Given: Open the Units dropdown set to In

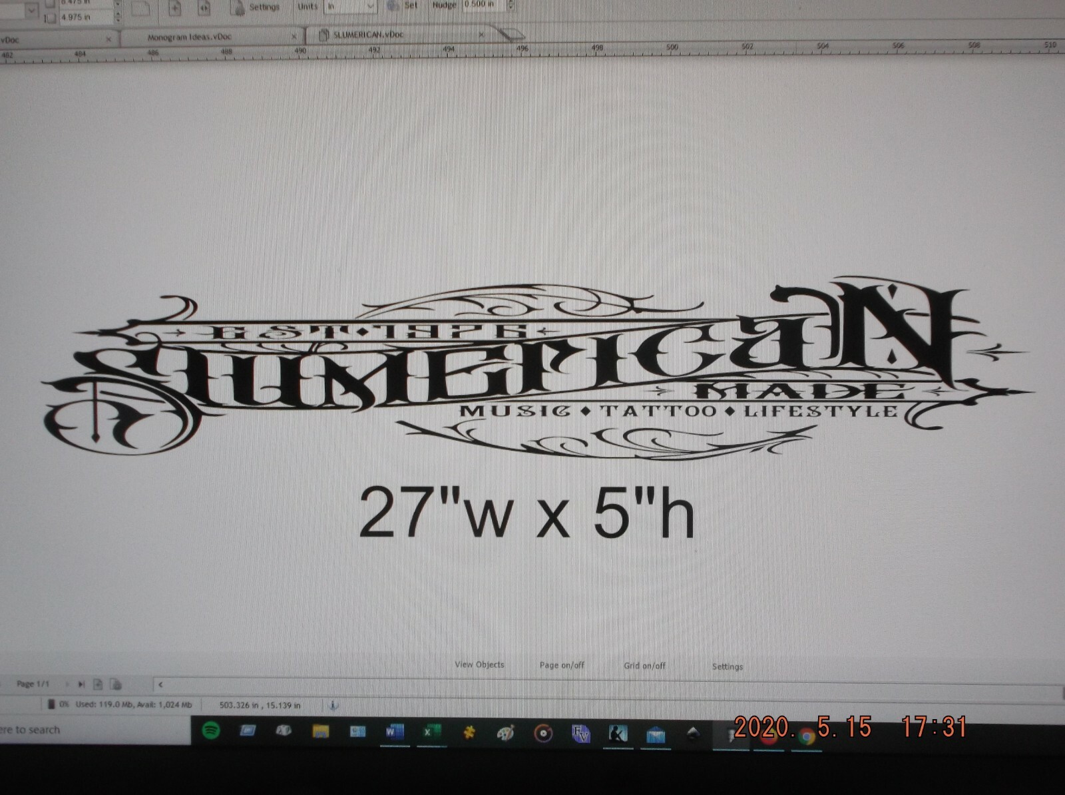Looking at the screenshot, I should click(349, 7).
